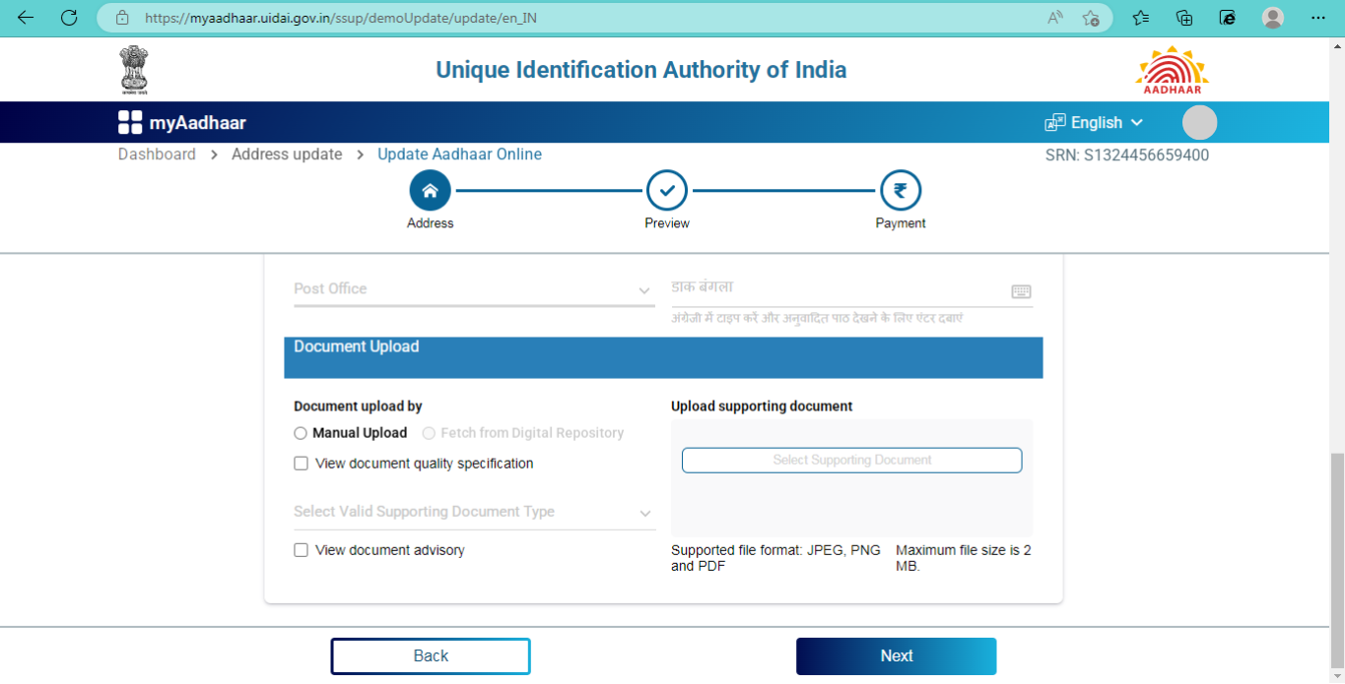Open the English language selector
1345x684 pixels.
(x=1095, y=123)
